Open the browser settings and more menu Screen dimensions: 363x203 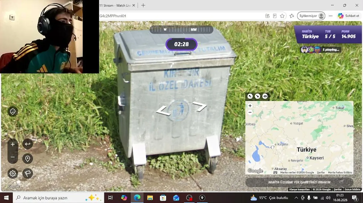pos(330,16)
